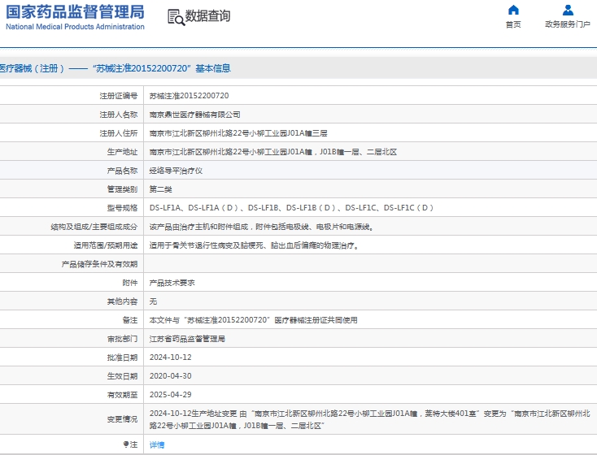Click the 适用范围/预期用途 row label

106,245
